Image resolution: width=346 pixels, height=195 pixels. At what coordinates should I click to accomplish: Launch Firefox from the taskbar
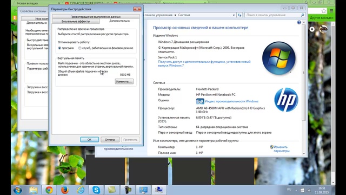click(65, 190)
